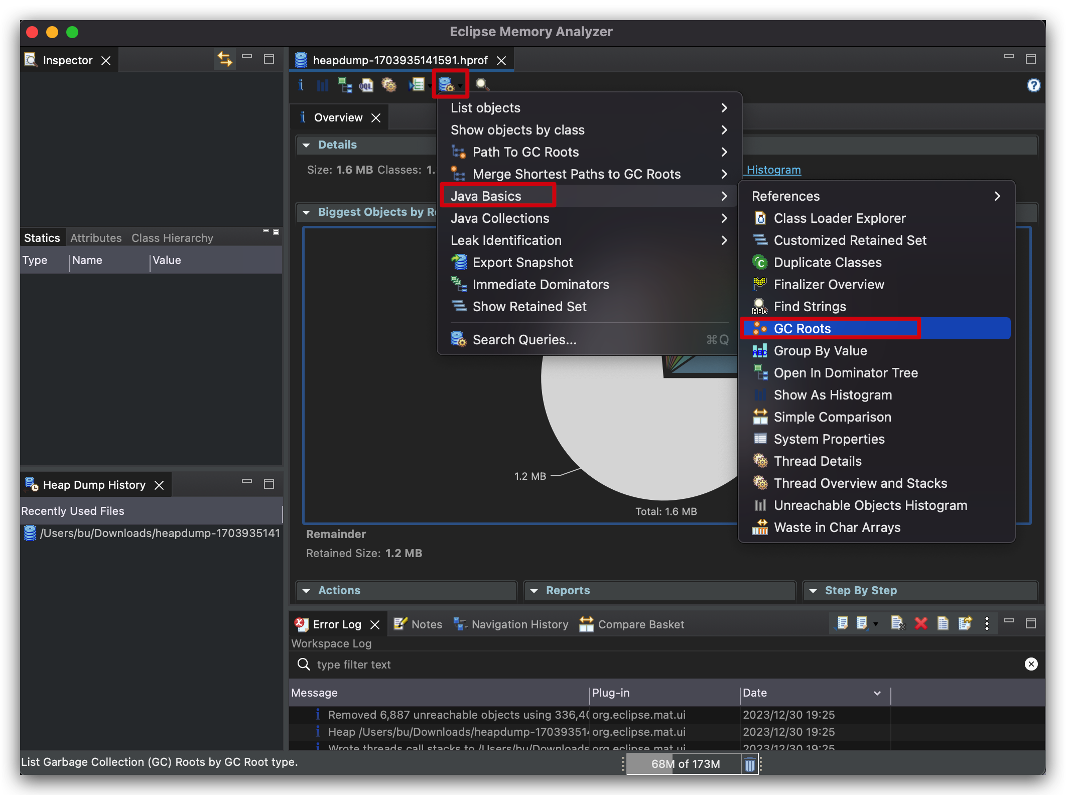1066x795 pixels.
Task: Open the dominator tree toolbar icon
Action: [345, 85]
